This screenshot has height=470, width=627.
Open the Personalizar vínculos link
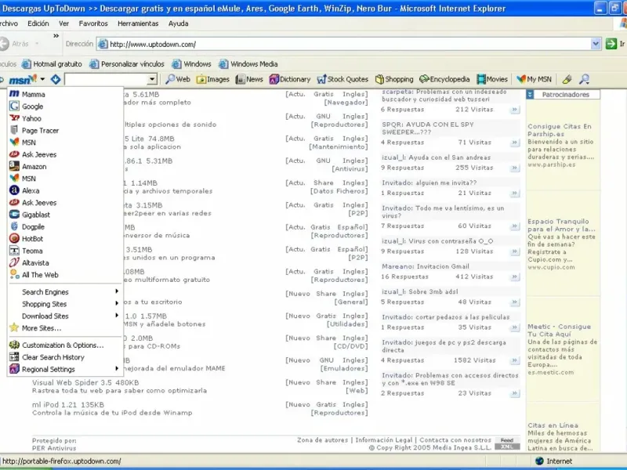pyautogui.click(x=127, y=64)
